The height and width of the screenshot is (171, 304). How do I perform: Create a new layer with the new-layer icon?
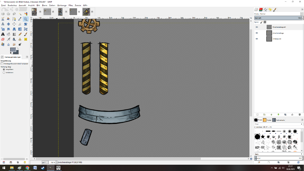(257, 114)
